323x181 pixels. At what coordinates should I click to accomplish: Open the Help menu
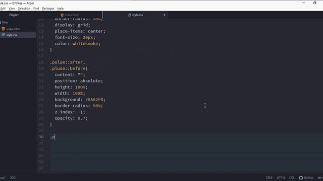61,9
